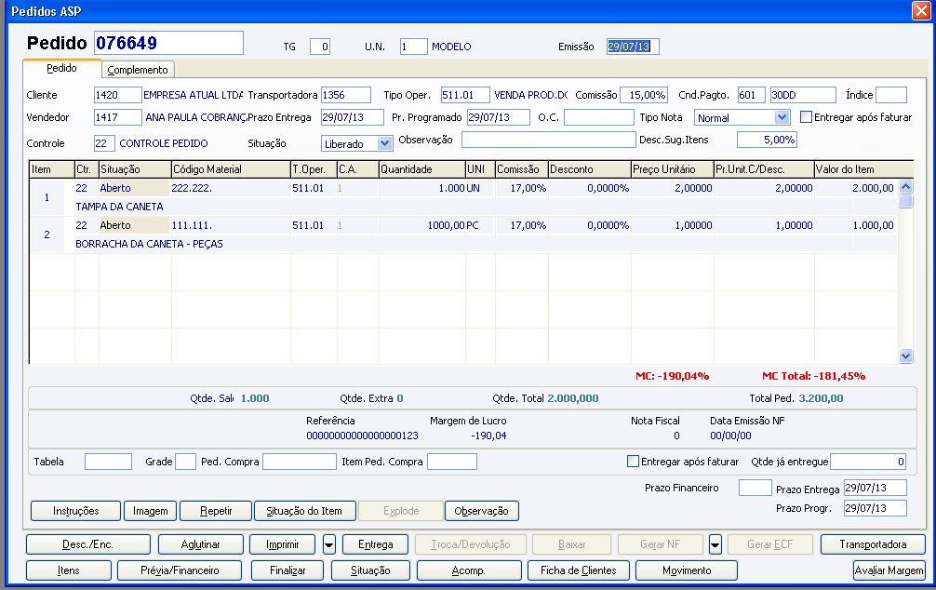Click the Situação do Item button

[x=304, y=511]
